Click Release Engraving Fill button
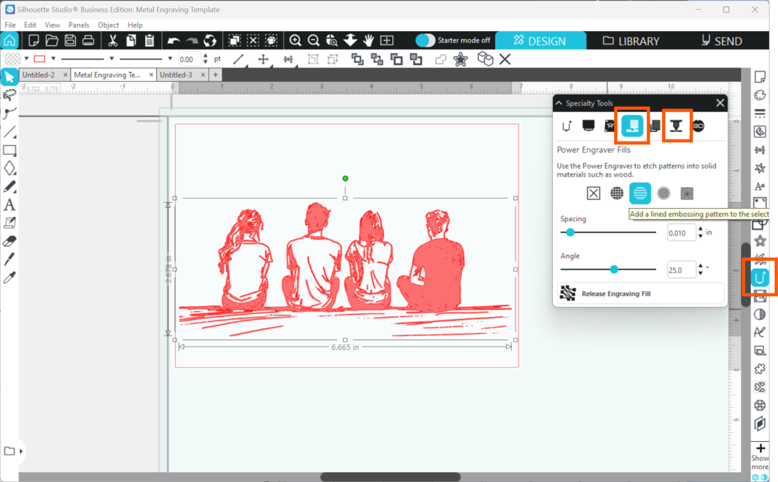The image size is (778, 482). 641,293
